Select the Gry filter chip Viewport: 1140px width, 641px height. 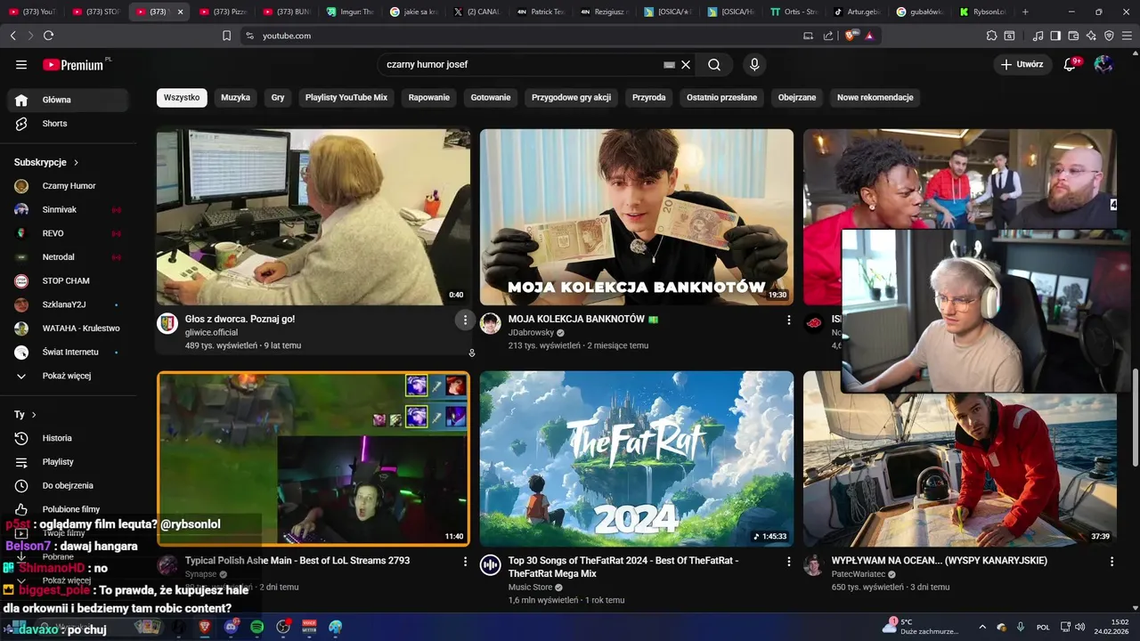[278, 97]
